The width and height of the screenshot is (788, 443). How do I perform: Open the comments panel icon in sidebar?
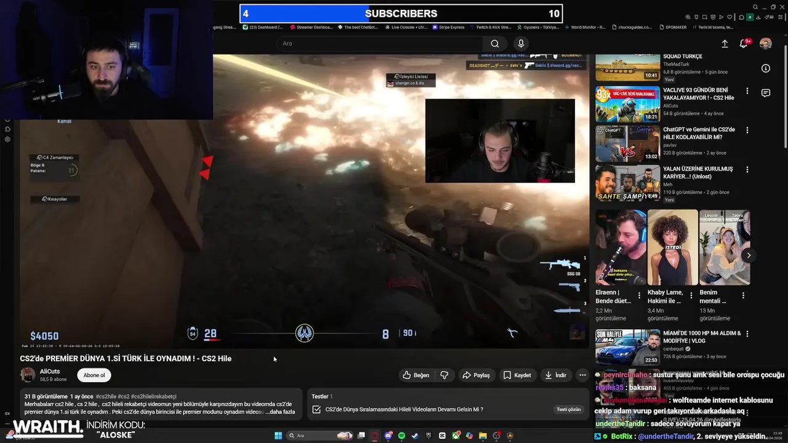point(766,93)
